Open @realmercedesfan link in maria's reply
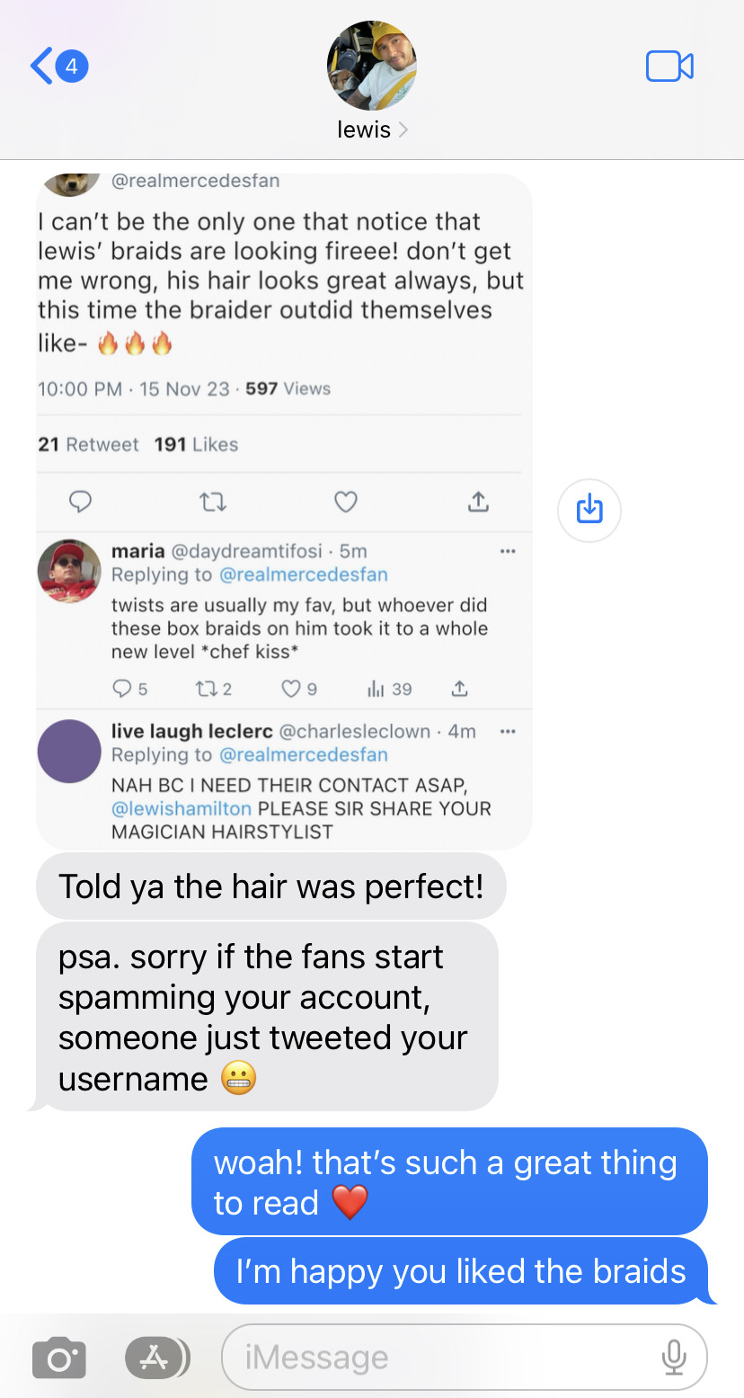 click(304, 574)
